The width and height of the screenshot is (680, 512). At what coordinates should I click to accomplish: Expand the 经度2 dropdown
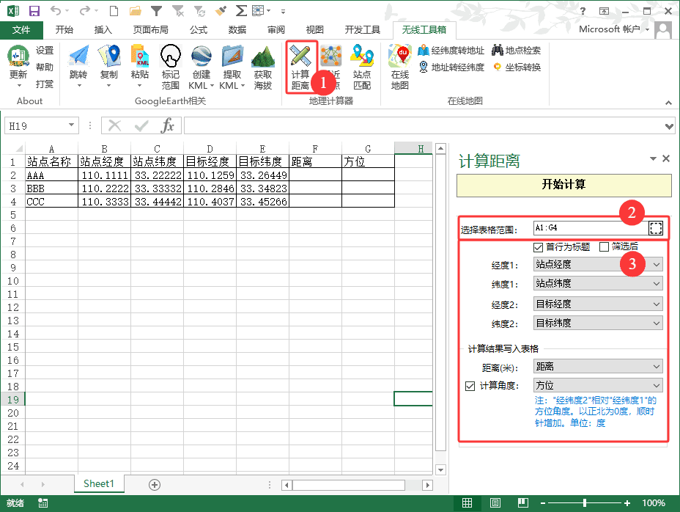(656, 304)
